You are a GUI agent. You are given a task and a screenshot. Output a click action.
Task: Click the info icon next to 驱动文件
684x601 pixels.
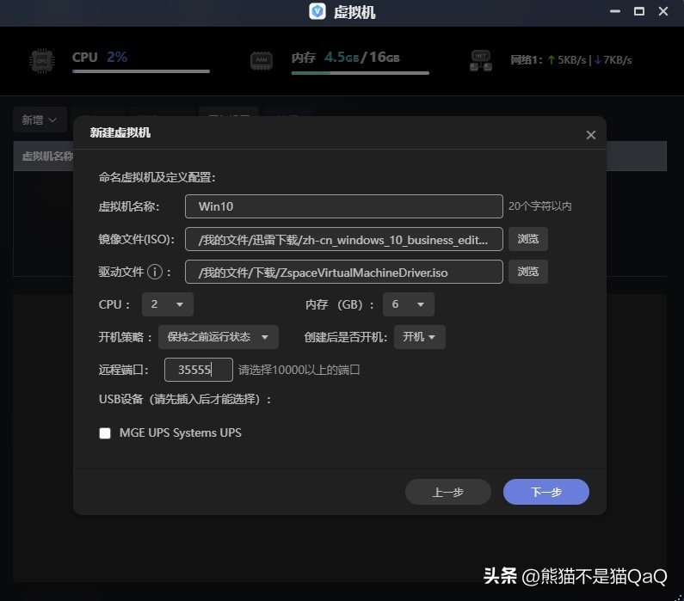154,272
